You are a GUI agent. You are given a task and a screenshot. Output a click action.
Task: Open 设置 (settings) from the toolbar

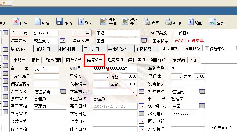coord(147,22)
